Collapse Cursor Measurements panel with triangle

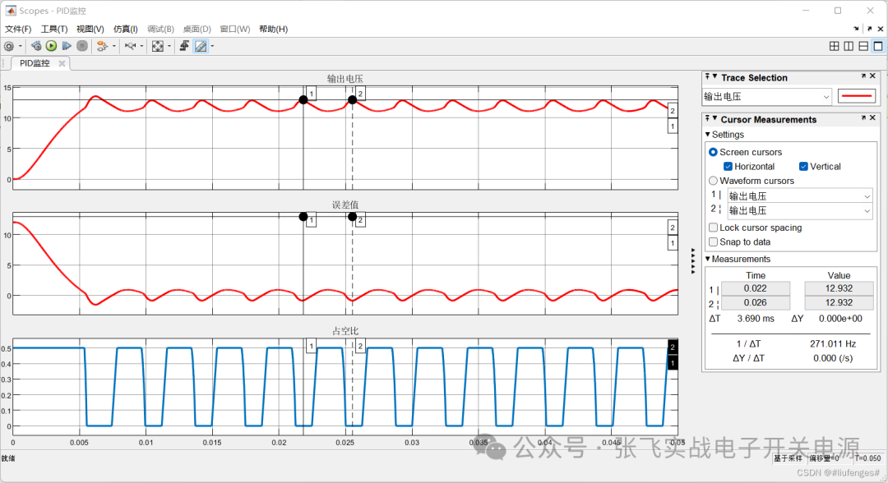(x=715, y=119)
